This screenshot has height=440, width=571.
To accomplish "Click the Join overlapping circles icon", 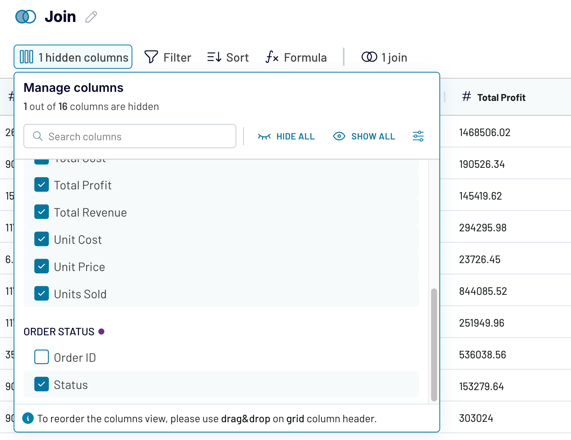I will pyautogui.click(x=26, y=17).
